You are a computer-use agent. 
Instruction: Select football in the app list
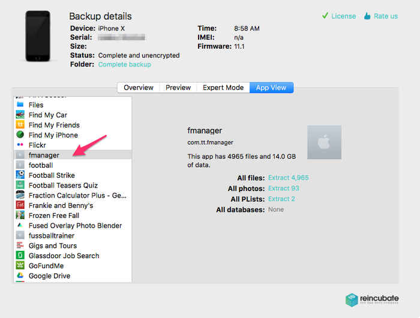click(73, 165)
